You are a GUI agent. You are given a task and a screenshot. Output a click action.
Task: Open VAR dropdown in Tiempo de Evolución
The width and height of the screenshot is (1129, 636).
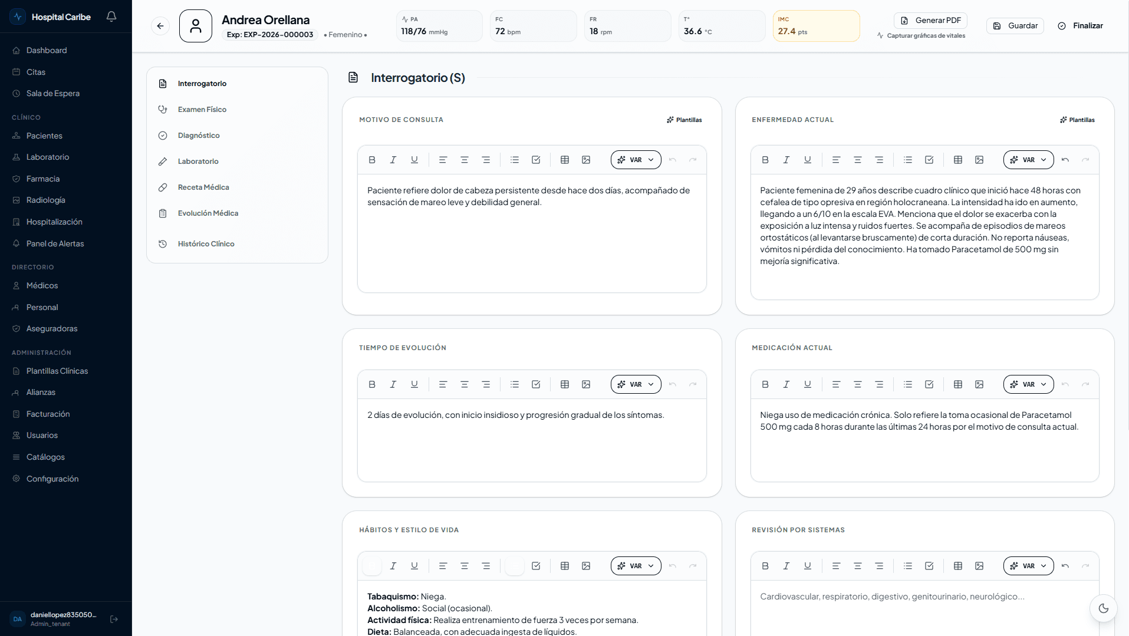click(x=636, y=384)
